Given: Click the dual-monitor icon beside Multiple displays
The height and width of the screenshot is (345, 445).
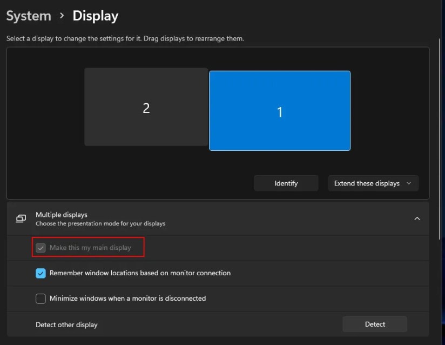Looking at the screenshot, I should [x=21, y=218].
